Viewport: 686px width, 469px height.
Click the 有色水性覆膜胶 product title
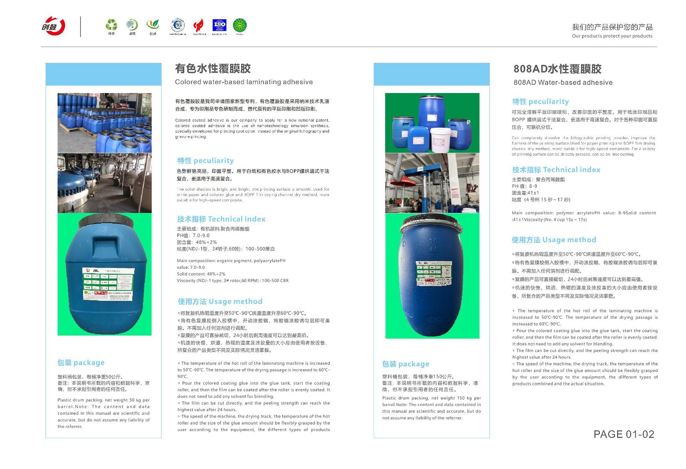[x=213, y=68]
